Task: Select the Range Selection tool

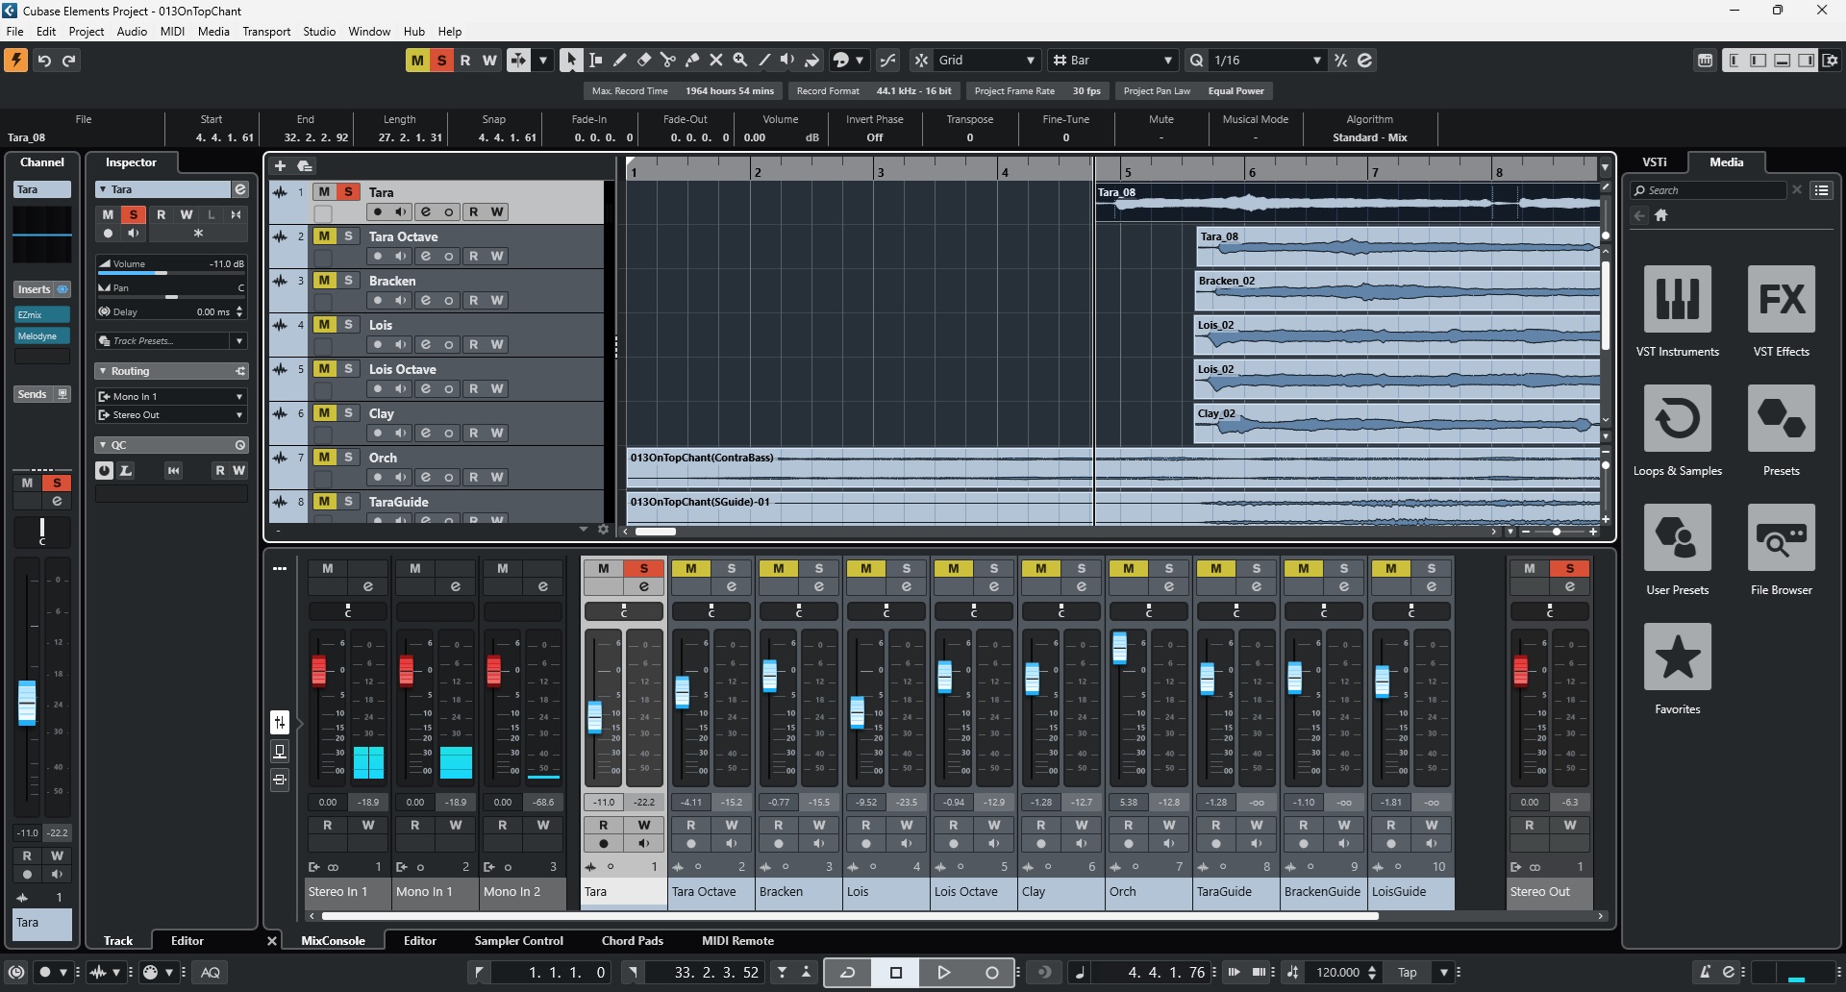Action: (x=596, y=61)
